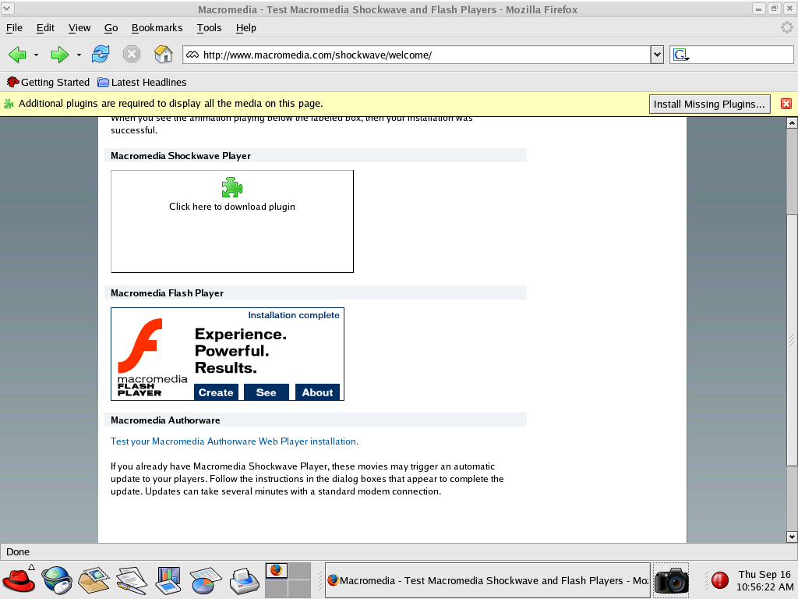Image resolution: width=798 pixels, height=599 pixels.
Task: Launch the word processor icon in panel
Action: click(x=131, y=580)
